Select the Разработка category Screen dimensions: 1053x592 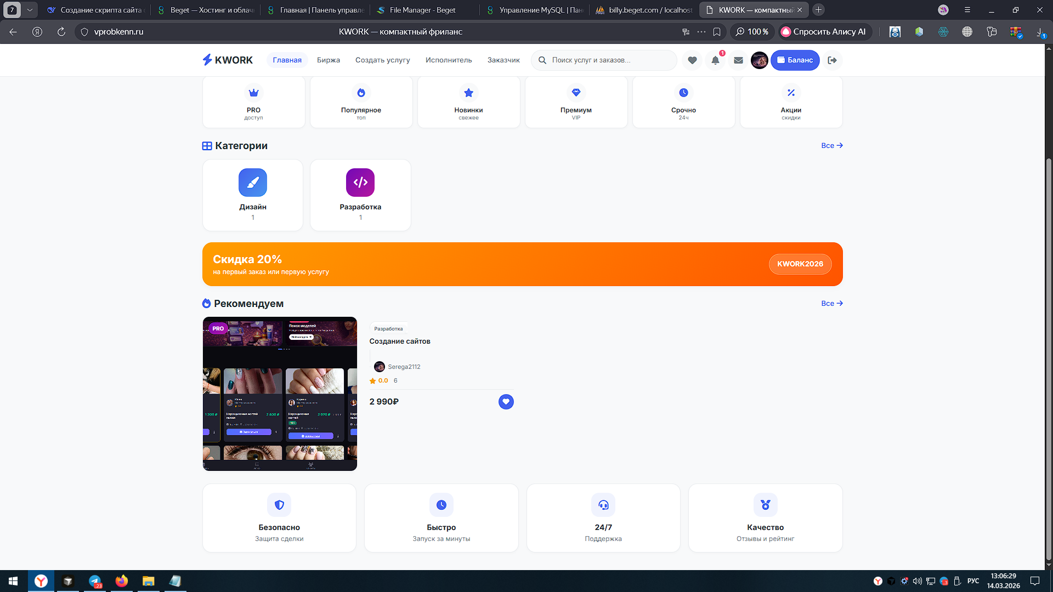[360, 195]
